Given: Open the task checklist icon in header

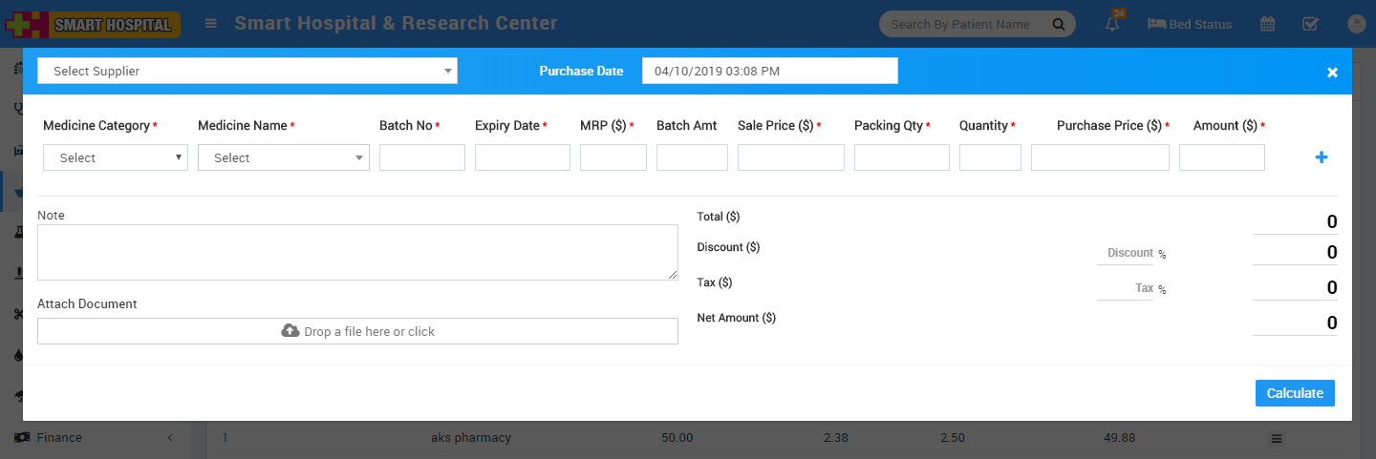Looking at the screenshot, I should (x=1311, y=24).
